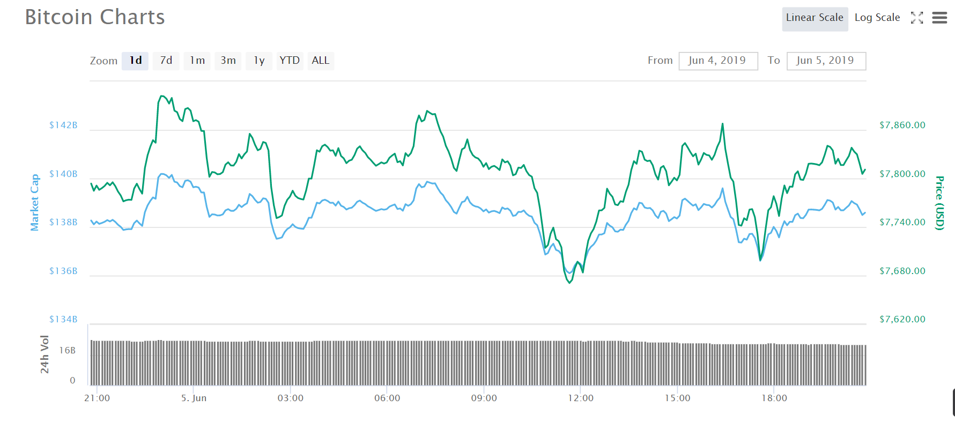
Task: Click the From date field
Action: 718,61
